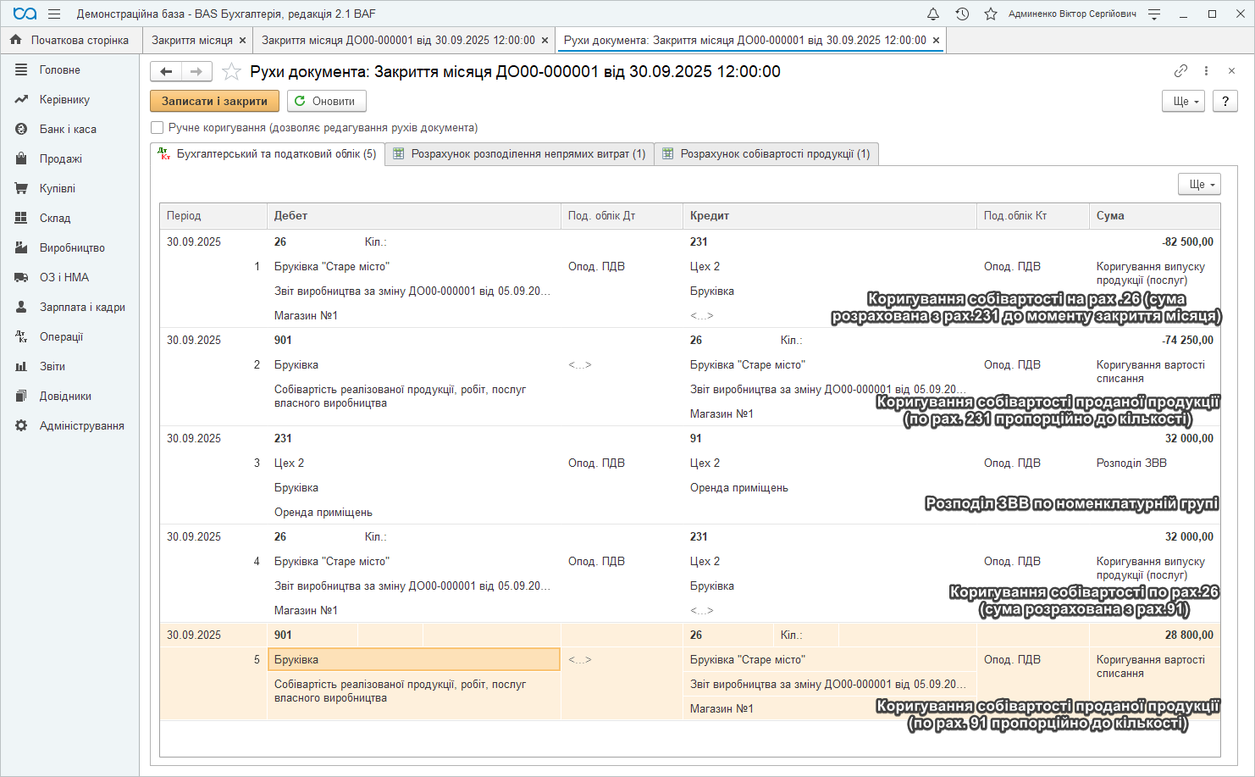Open service settings dropdown next to username
Image resolution: width=1255 pixels, height=777 pixels.
[1154, 14]
